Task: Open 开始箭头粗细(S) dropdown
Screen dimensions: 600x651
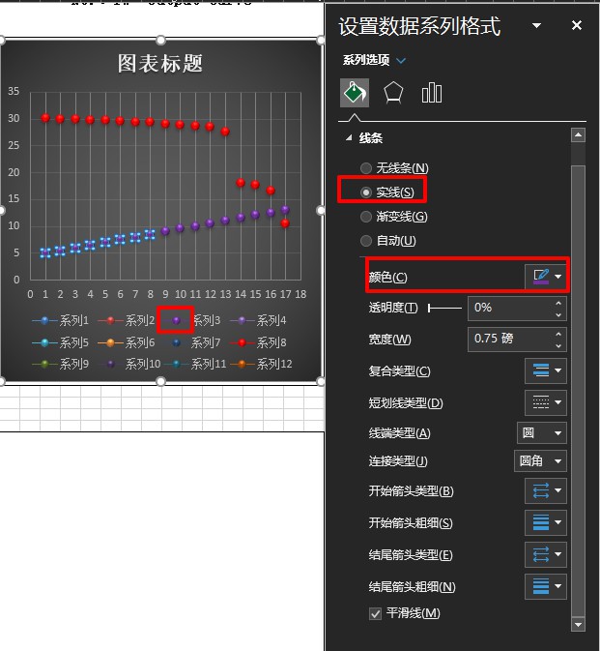Action: coord(546,522)
